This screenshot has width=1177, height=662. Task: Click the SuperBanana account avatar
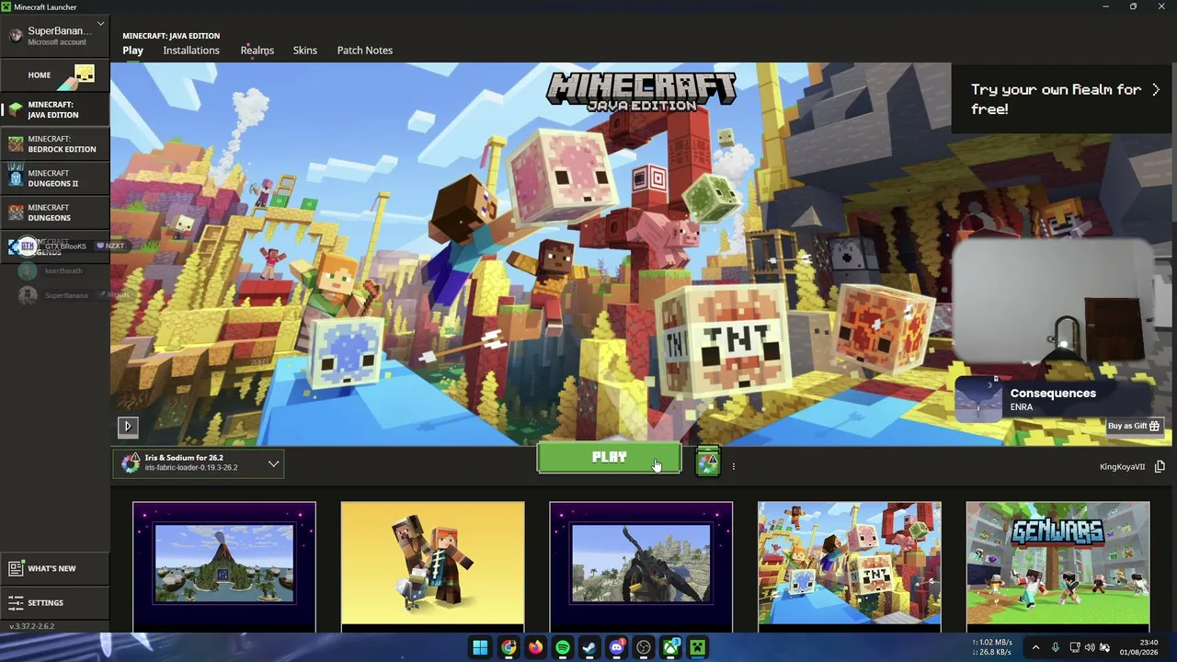point(16,36)
